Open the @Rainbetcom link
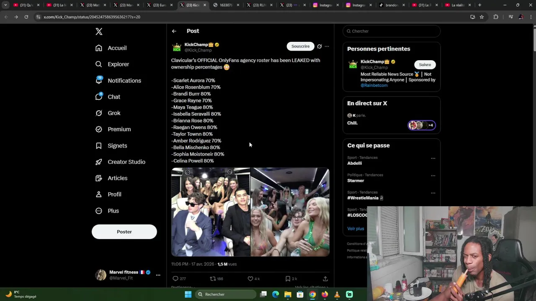The width and height of the screenshot is (536, 301). (x=374, y=85)
